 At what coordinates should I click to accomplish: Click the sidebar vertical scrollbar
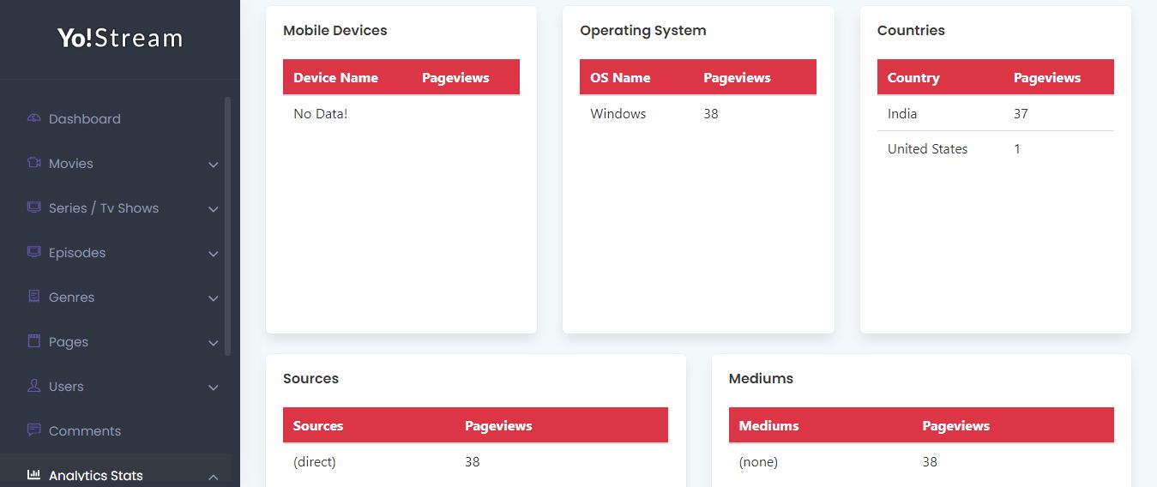click(x=227, y=225)
